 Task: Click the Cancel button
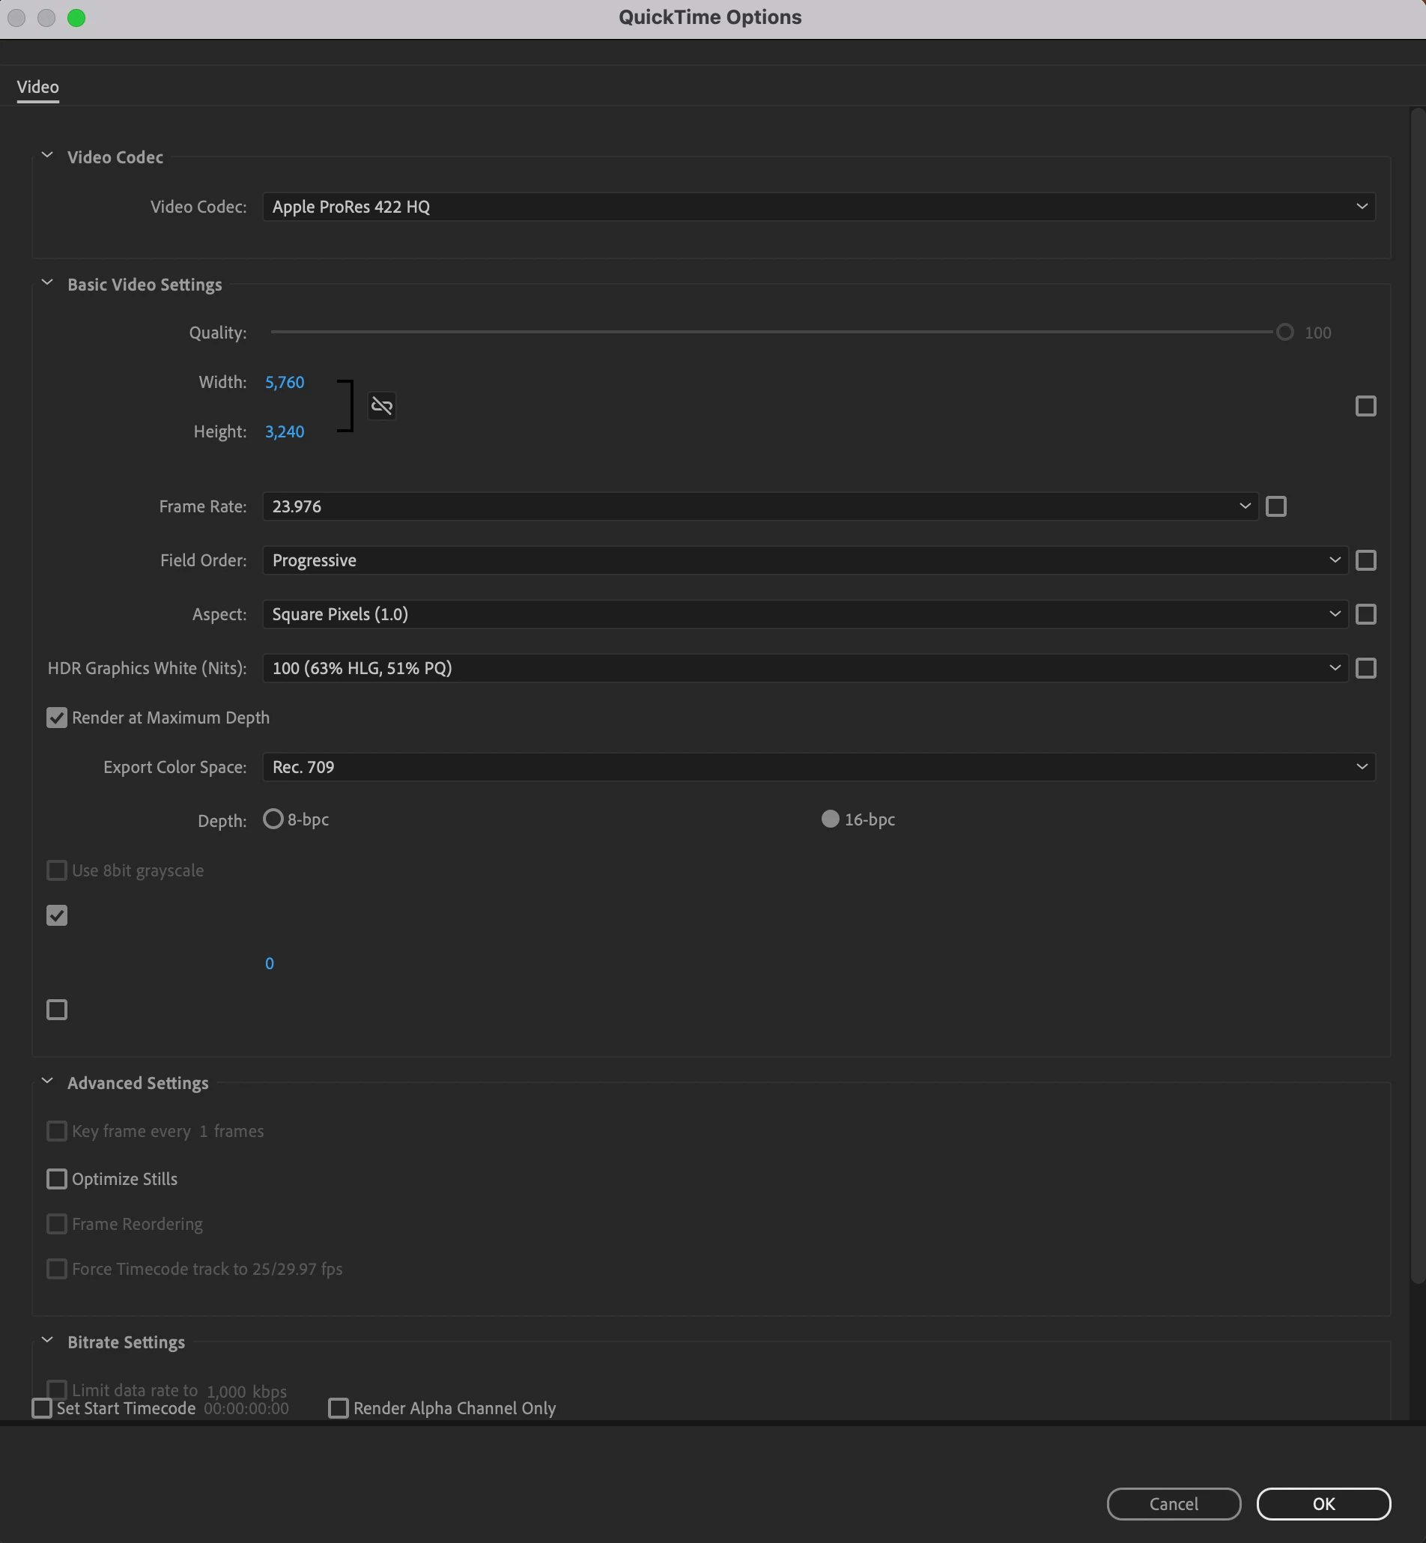(1174, 1504)
